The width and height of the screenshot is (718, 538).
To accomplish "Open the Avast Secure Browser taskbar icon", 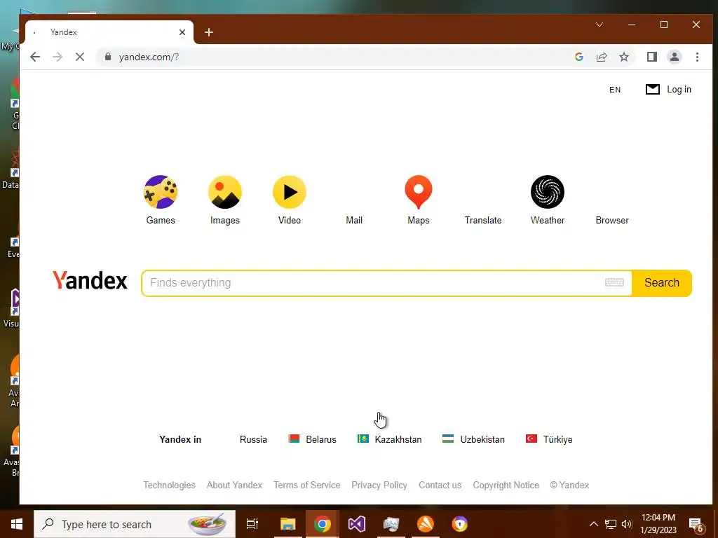I will point(460,524).
